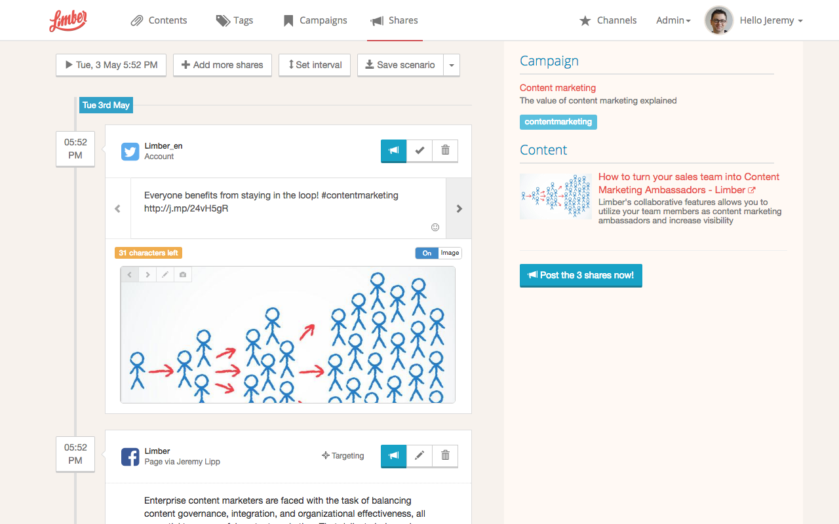Show next tweet text variant with right chevron
The height and width of the screenshot is (524, 839).
pyautogui.click(x=459, y=208)
